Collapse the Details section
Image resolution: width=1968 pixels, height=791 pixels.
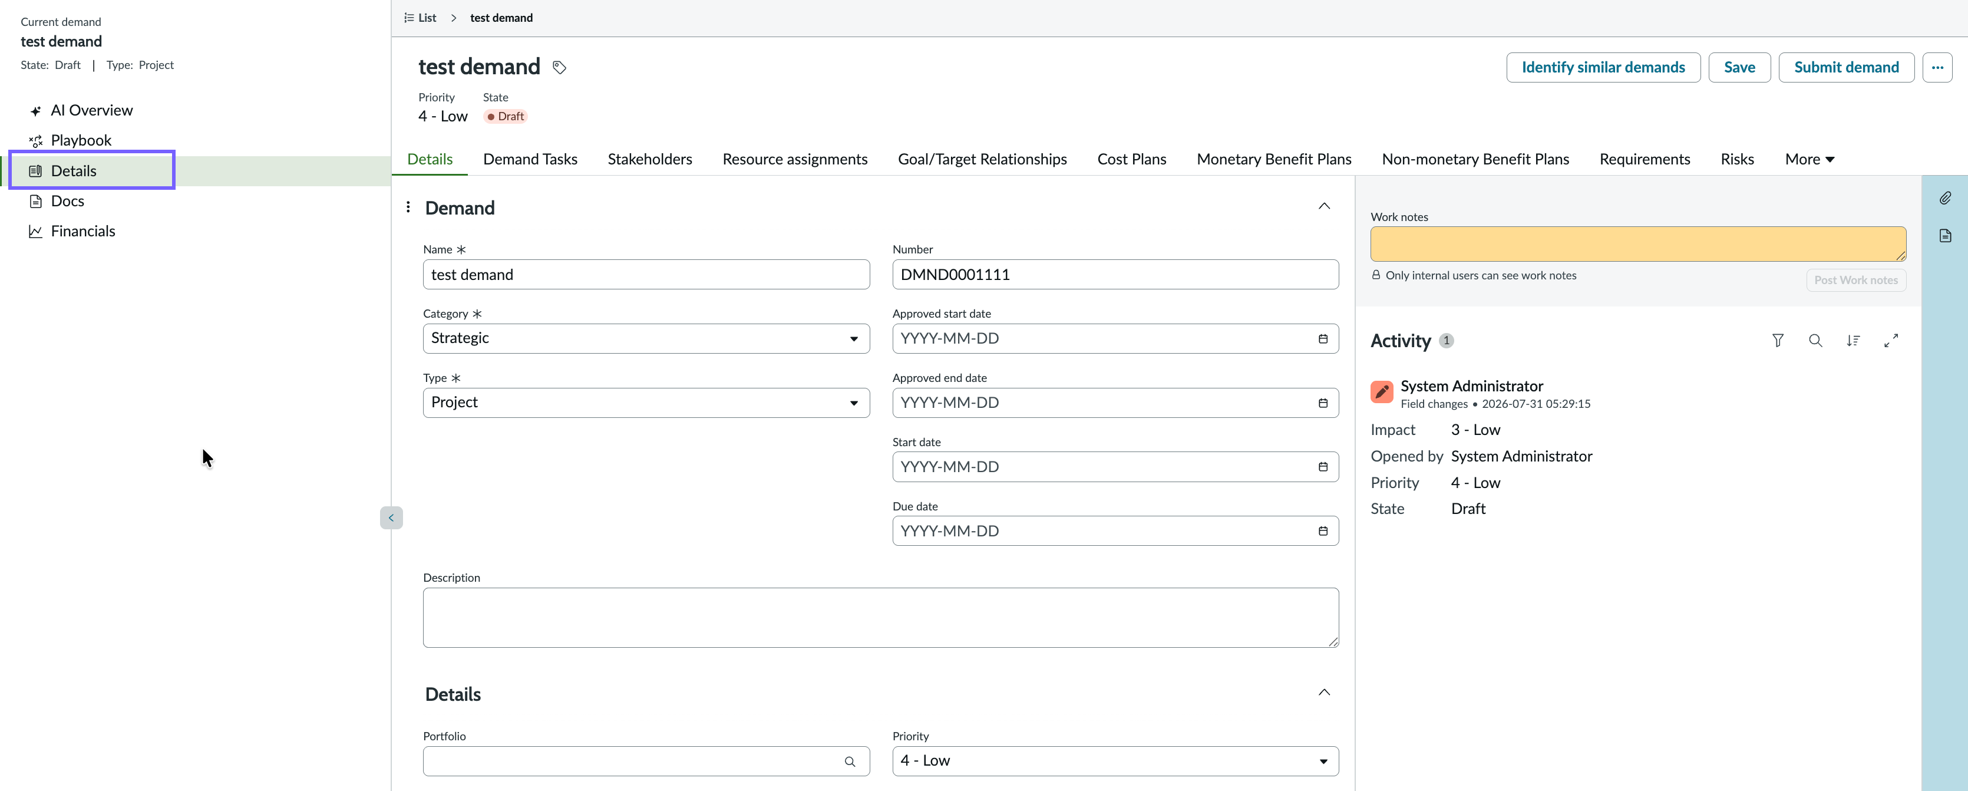(x=1324, y=693)
